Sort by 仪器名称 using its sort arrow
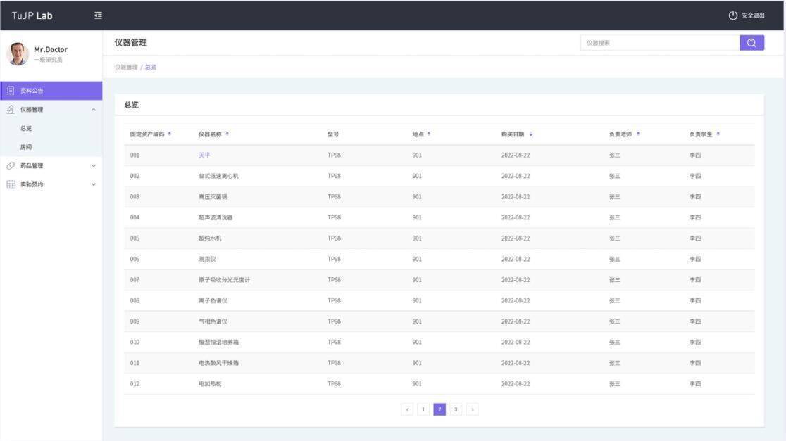786x441 pixels. (227, 134)
